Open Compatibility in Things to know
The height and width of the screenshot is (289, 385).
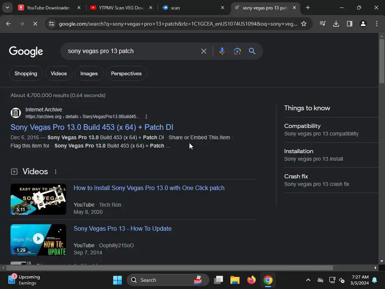[331, 130]
